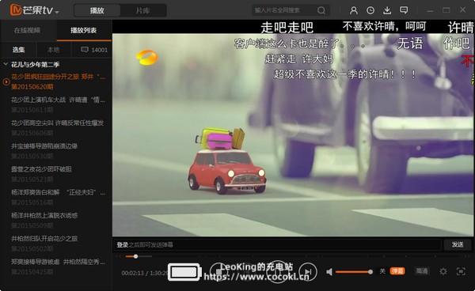Click the 登录 link in danmaku bar

[123, 244]
